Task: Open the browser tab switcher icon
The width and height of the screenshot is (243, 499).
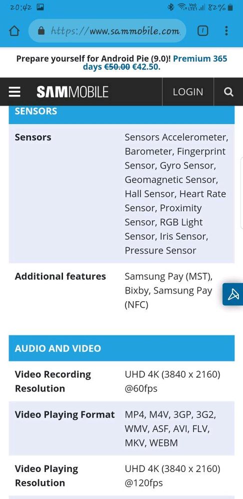Action: click(203, 30)
